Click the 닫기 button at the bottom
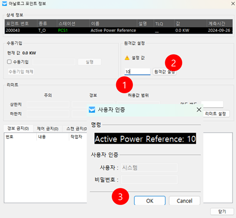 coord(222,212)
